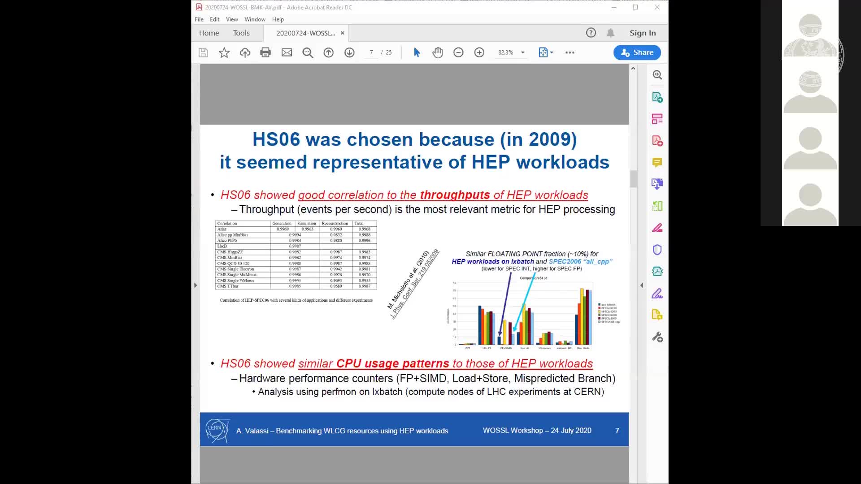The width and height of the screenshot is (861, 484).
Task: Send file by email icon
Action: tap(287, 52)
